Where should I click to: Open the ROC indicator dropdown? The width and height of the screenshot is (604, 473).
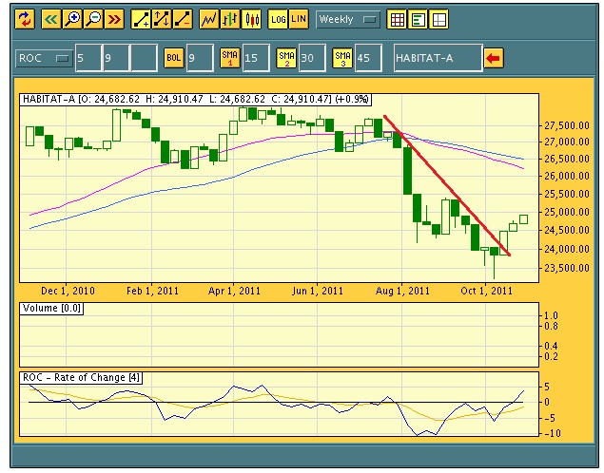pyautogui.click(x=44, y=59)
